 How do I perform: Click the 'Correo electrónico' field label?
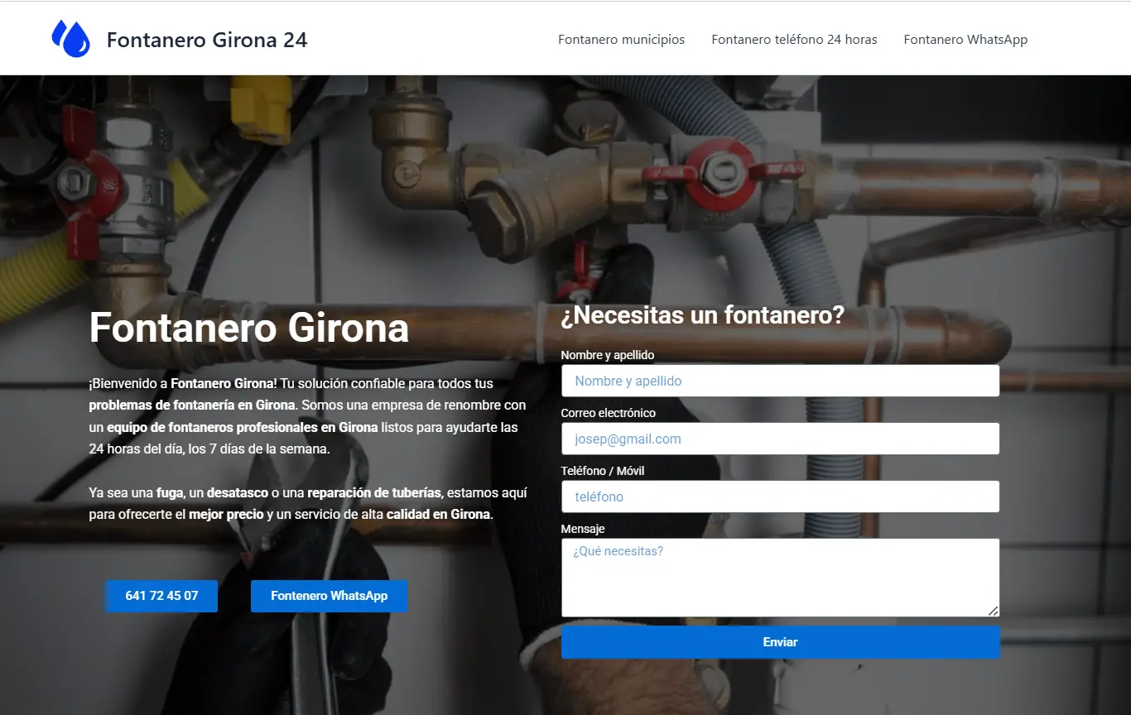pyautogui.click(x=608, y=413)
